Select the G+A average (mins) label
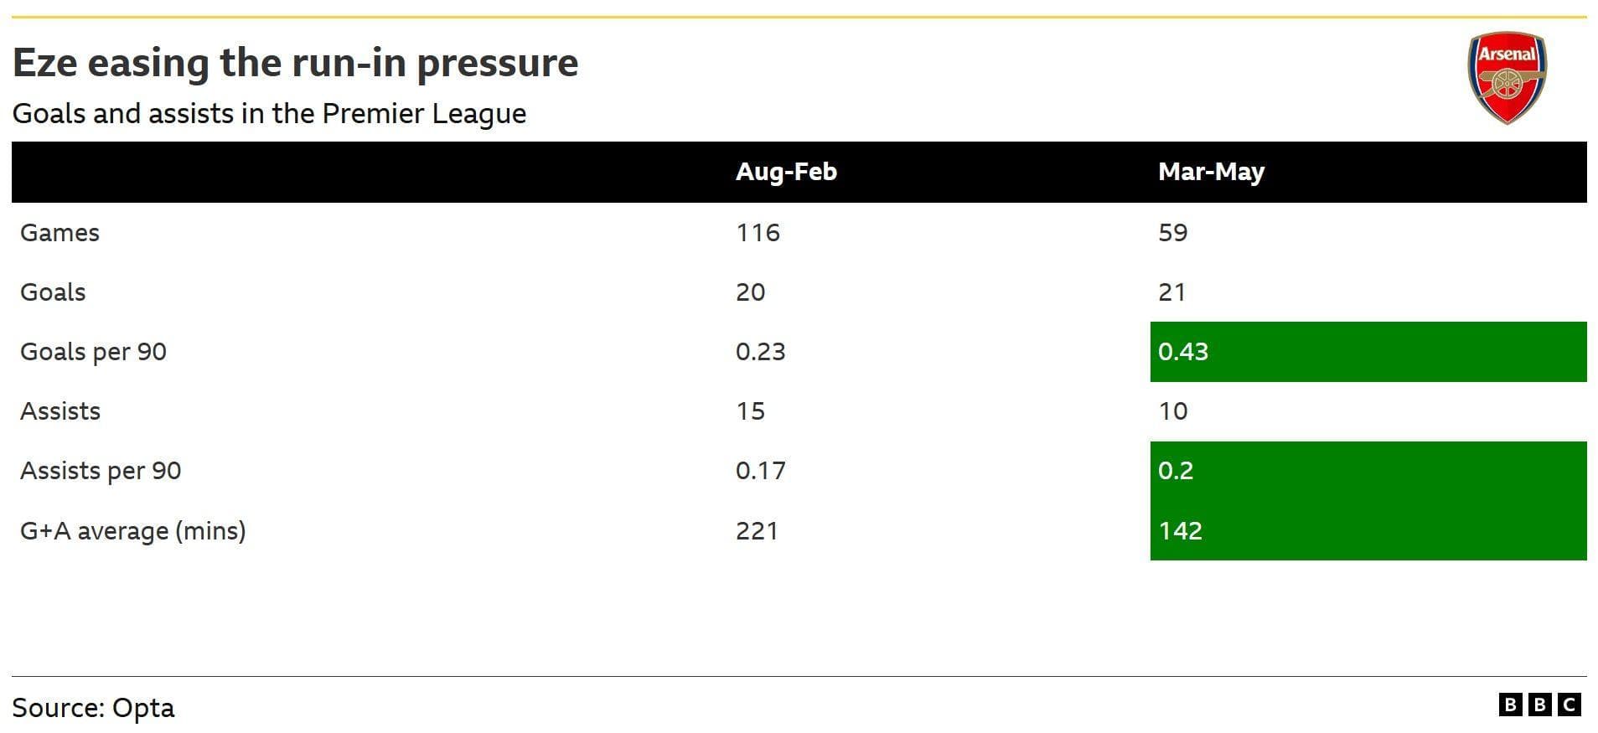The height and width of the screenshot is (733, 1598). 133,531
